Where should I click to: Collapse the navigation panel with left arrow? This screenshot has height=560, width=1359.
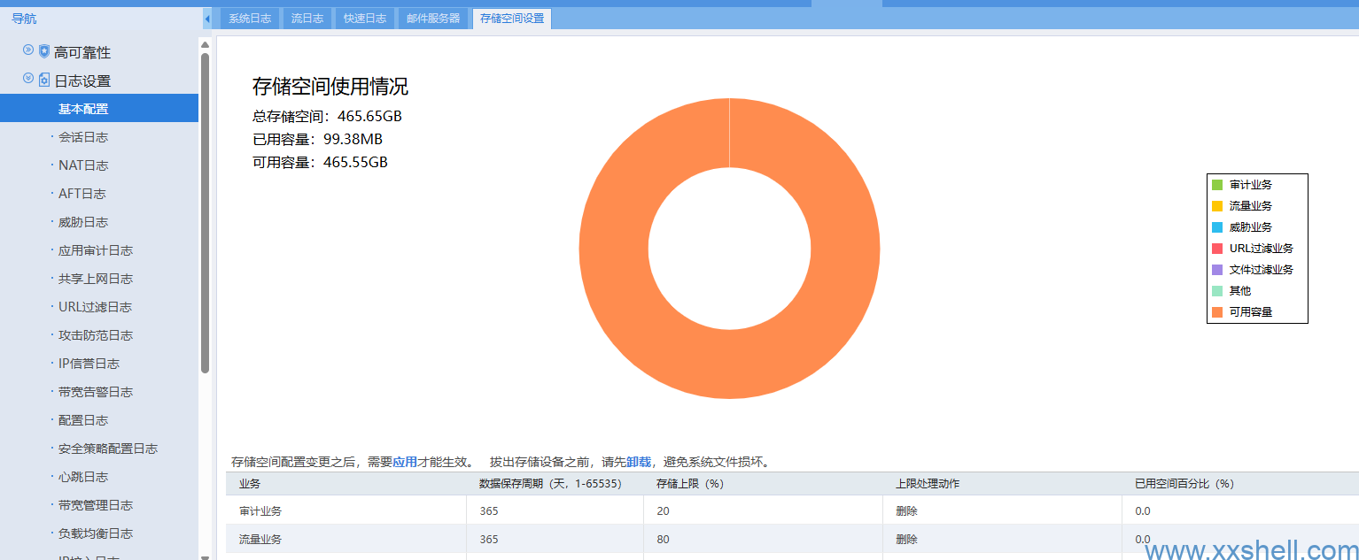[x=207, y=19]
